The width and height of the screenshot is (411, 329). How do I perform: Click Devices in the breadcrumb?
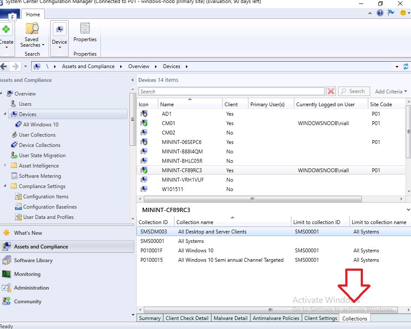[x=172, y=66]
